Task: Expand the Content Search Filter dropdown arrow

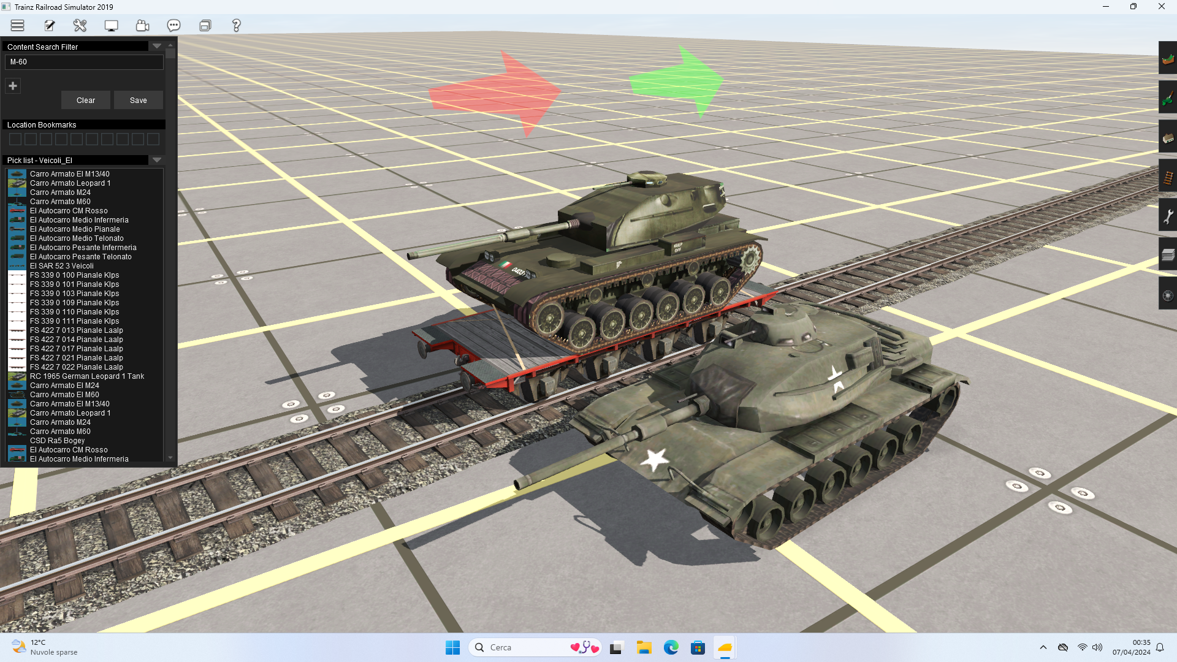Action: point(157,46)
